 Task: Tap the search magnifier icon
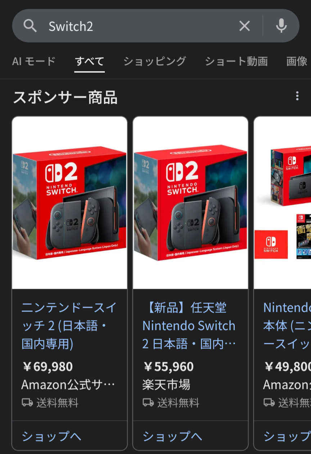coord(30,26)
